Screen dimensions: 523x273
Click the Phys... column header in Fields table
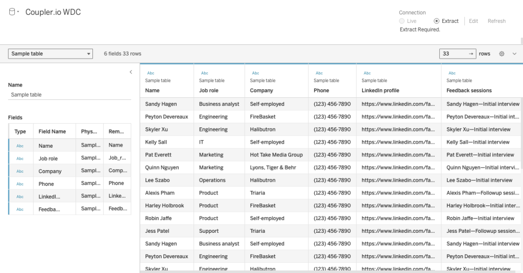[x=89, y=131]
